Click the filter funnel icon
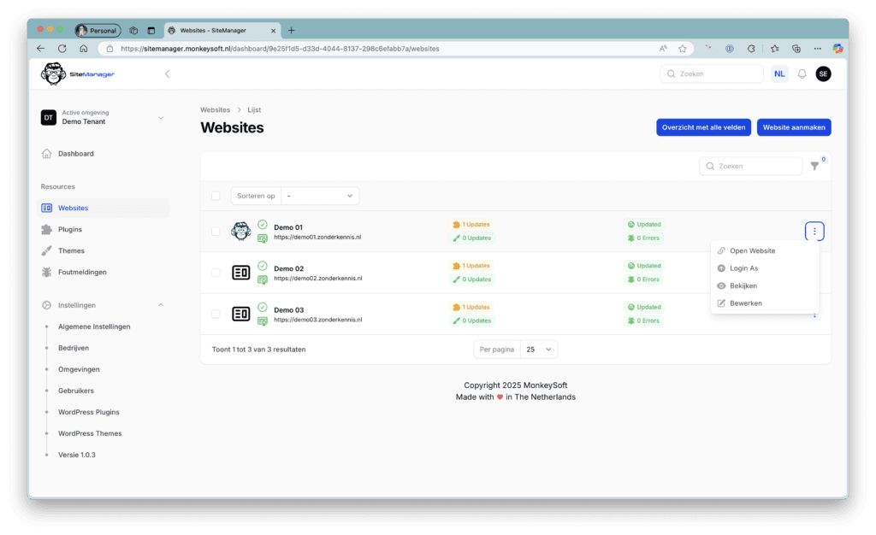The width and height of the screenshot is (876, 535). [x=814, y=166]
